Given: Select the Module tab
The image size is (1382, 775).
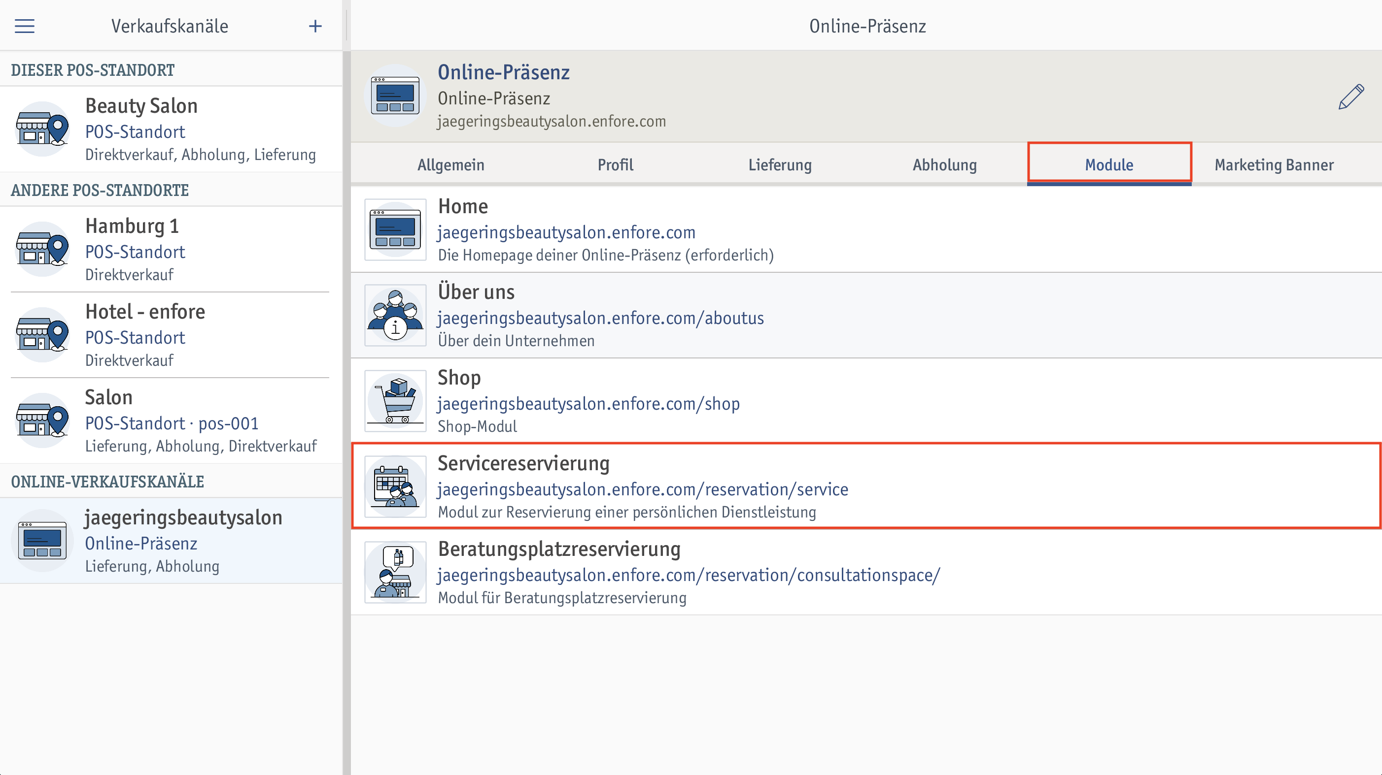Looking at the screenshot, I should click(x=1109, y=164).
